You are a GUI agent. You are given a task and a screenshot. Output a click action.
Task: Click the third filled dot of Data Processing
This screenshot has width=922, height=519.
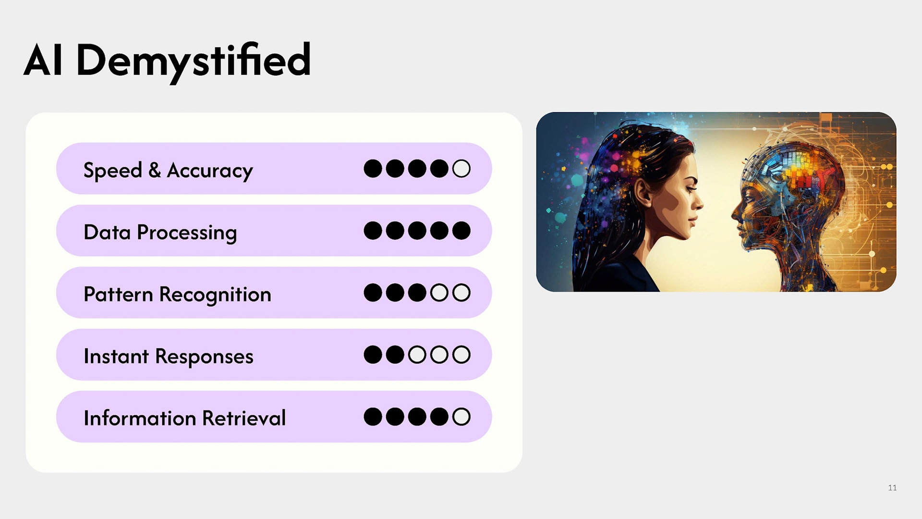coord(417,231)
